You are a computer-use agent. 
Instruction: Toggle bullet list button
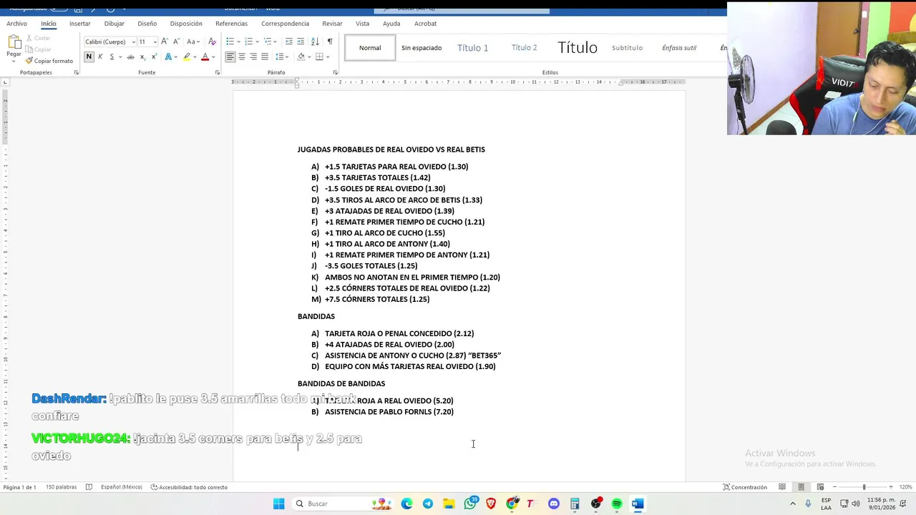pos(230,41)
